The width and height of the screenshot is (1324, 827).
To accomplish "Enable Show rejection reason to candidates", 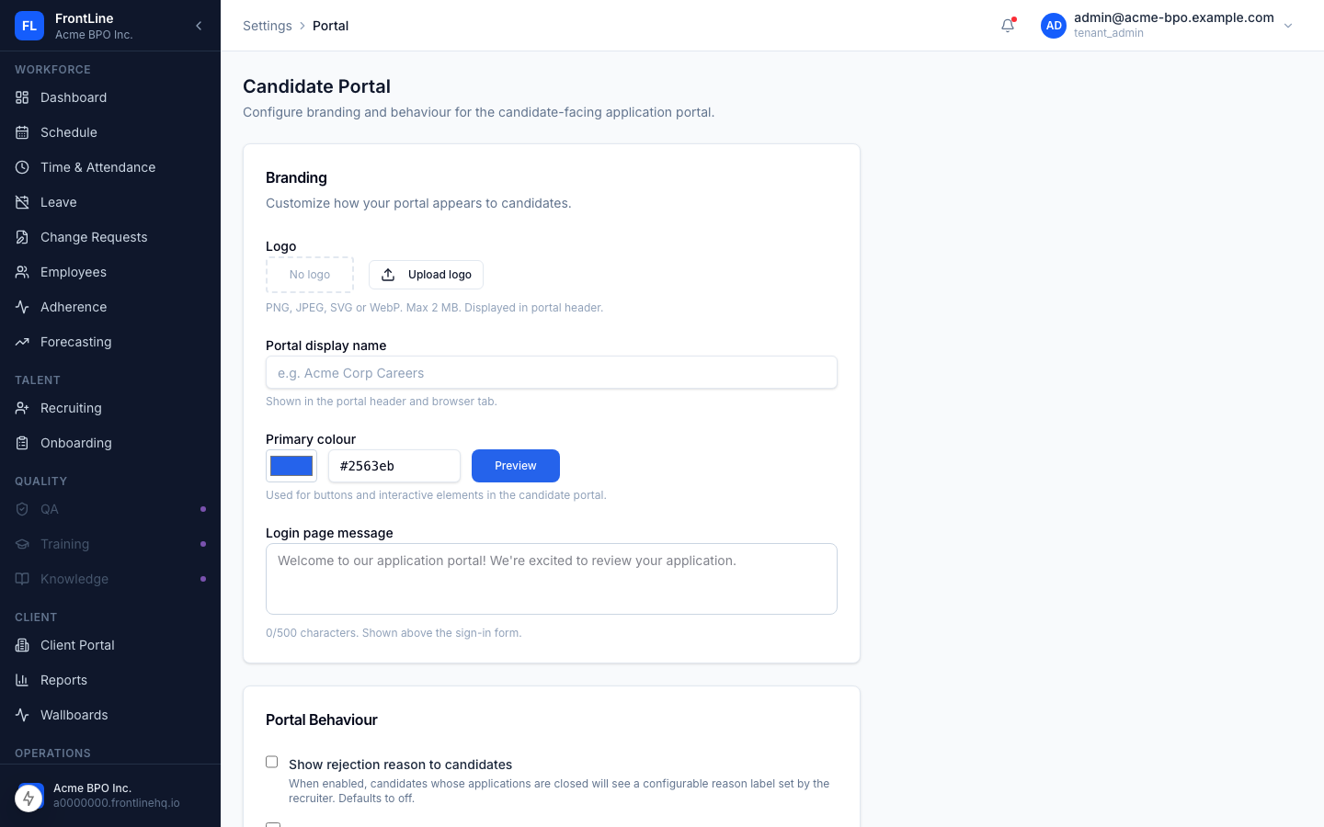I will (272, 762).
